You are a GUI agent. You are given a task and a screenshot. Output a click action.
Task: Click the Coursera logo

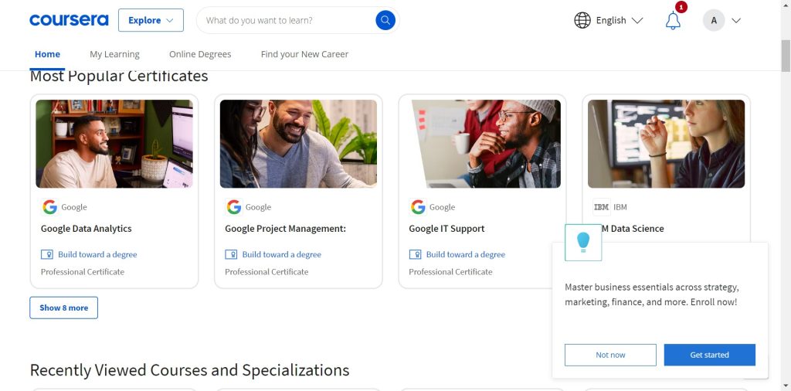(x=69, y=20)
